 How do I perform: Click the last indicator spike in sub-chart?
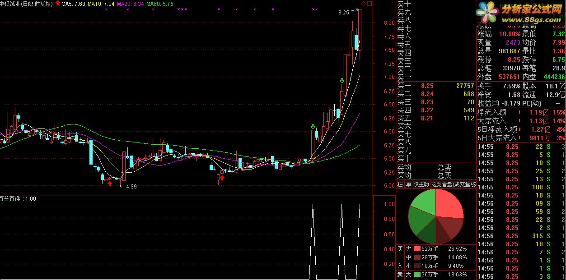pyautogui.click(x=360, y=241)
